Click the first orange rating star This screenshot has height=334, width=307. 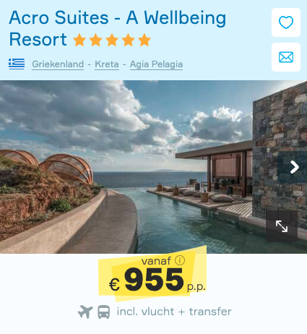coord(79,40)
